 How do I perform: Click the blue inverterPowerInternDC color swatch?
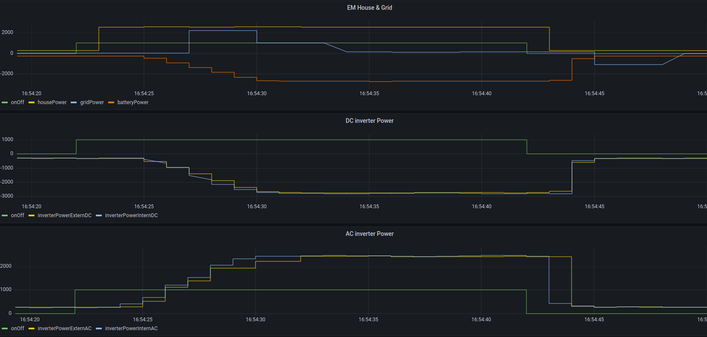click(x=99, y=215)
